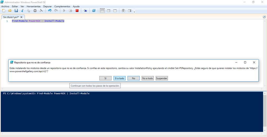267x137 pixels.
Task: Open a script file with folder icon
Action: pyautogui.click(x=10, y=11)
